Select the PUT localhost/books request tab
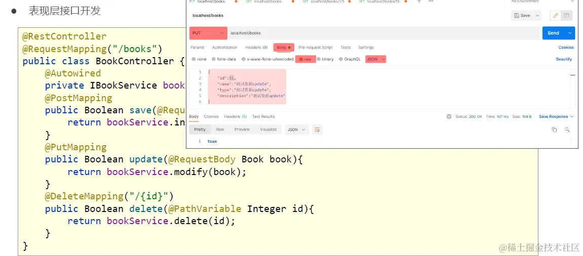Screen dimensions: 583x256 point(213,2)
